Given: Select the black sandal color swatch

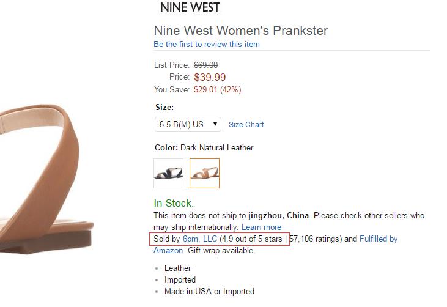Looking at the screenshot, I should (168, 173).
